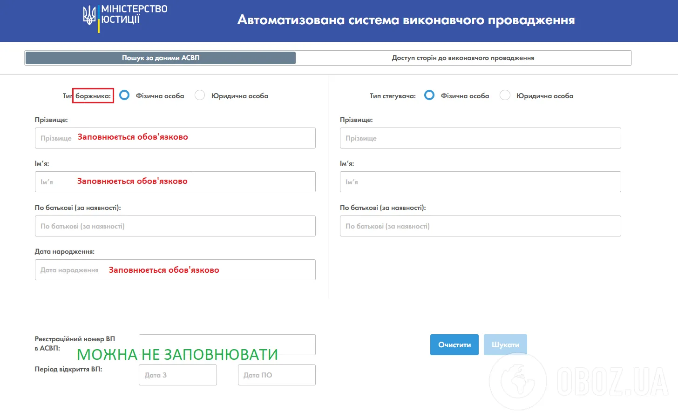
Task: Click the Дата З date field
Action: 177,375
